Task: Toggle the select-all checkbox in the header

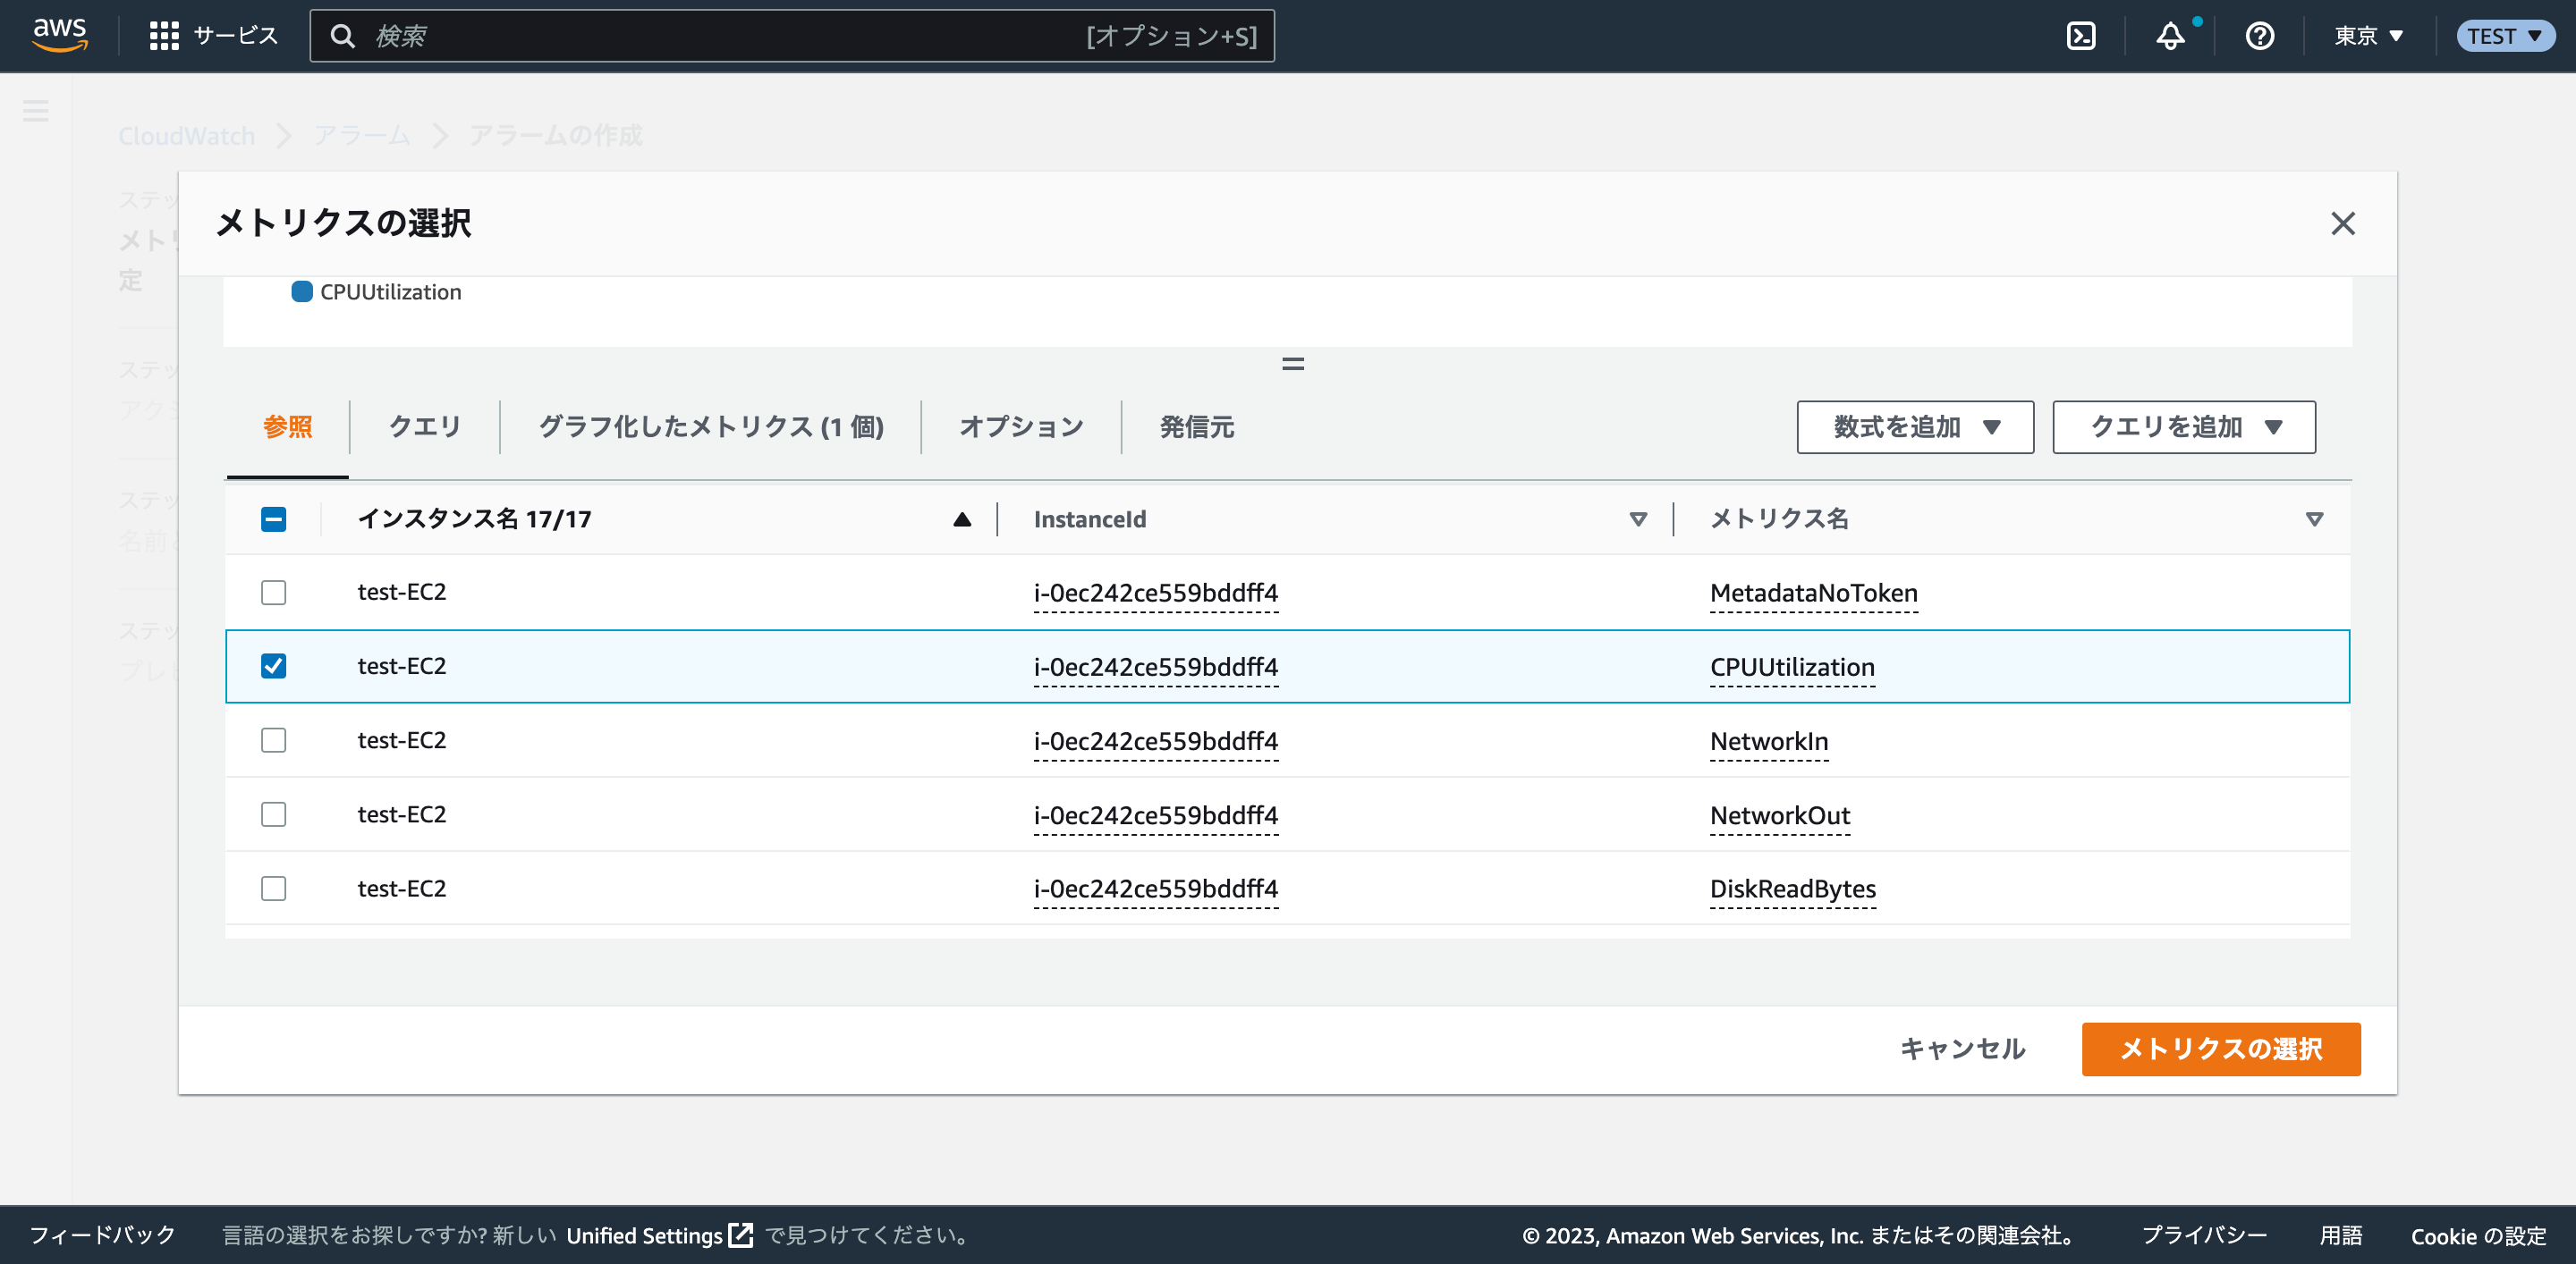Action: 273,518
